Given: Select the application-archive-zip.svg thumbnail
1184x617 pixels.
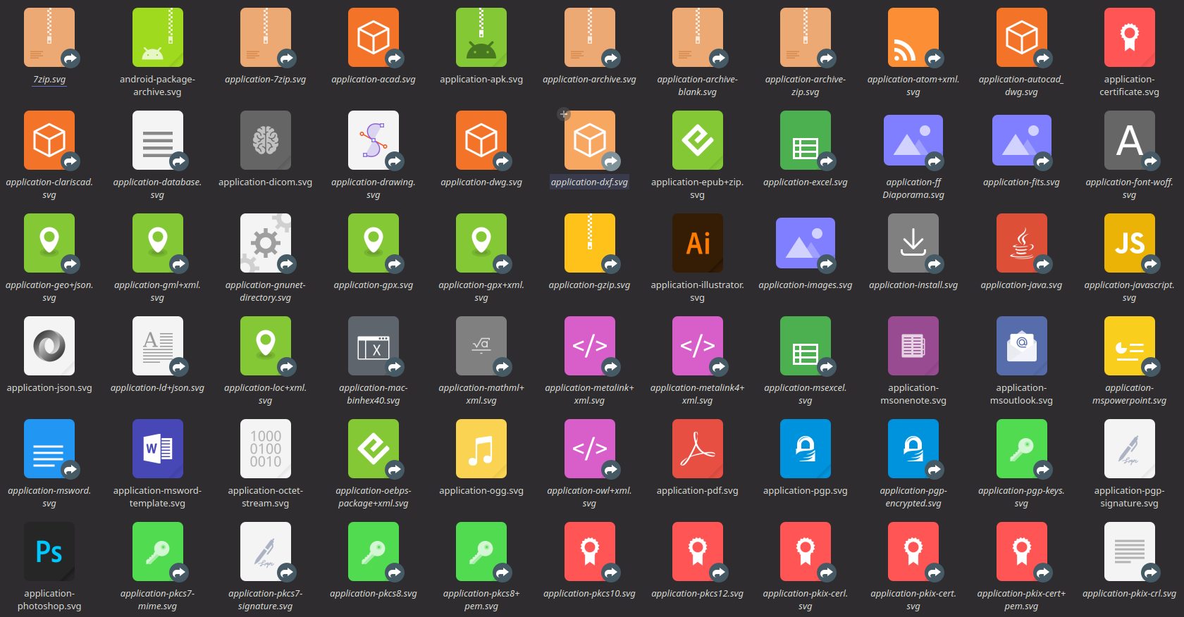Looking at the screenshot, I should point(806,37).
